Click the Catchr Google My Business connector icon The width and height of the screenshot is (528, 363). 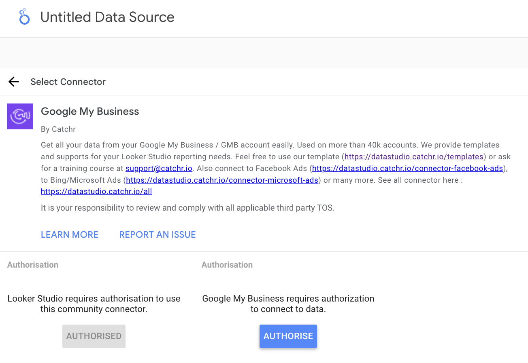[x=20, y=116]
